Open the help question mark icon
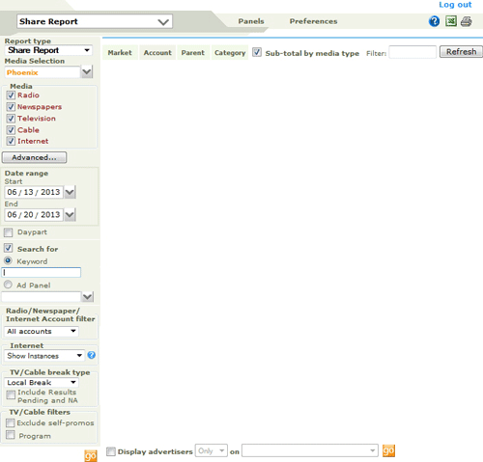Image resolution: width=483 pixels, height=462 pixels. (434, 21)
